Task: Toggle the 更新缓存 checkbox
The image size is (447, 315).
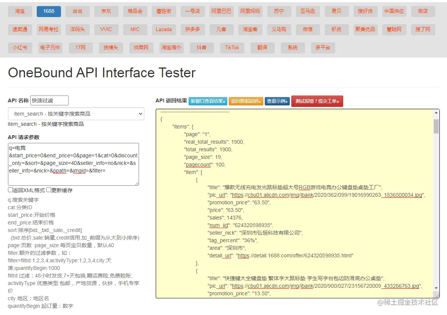Action: click(49, 190)
